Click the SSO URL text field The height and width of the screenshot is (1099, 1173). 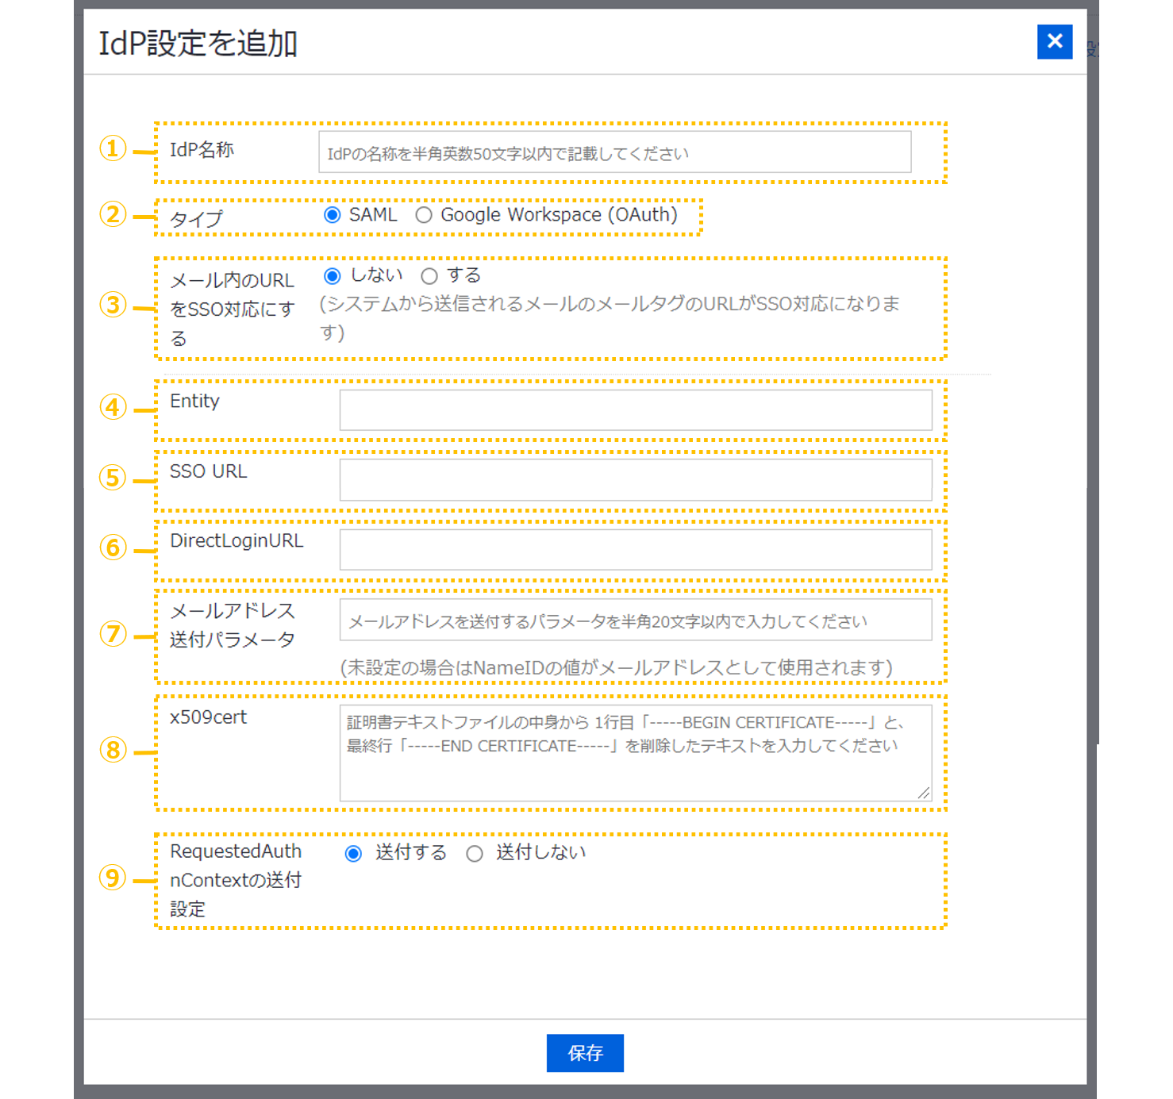[x=635, y=480]
